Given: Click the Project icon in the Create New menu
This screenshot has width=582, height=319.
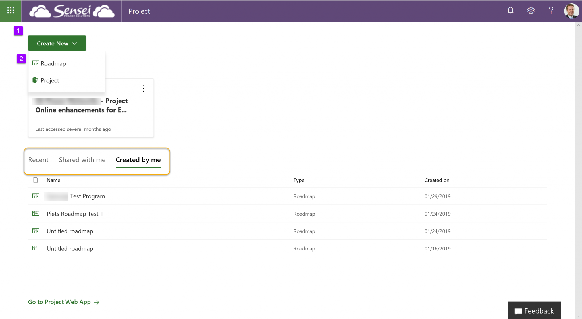Looking at the screenshot, I should click(x=36, y=80).
